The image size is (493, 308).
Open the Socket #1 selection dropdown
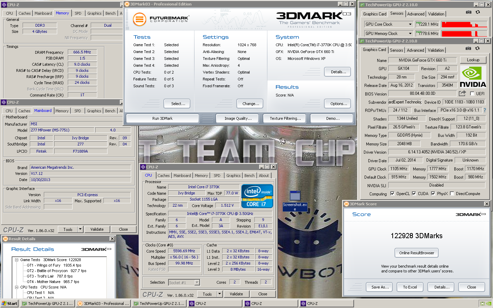[197, 283]
